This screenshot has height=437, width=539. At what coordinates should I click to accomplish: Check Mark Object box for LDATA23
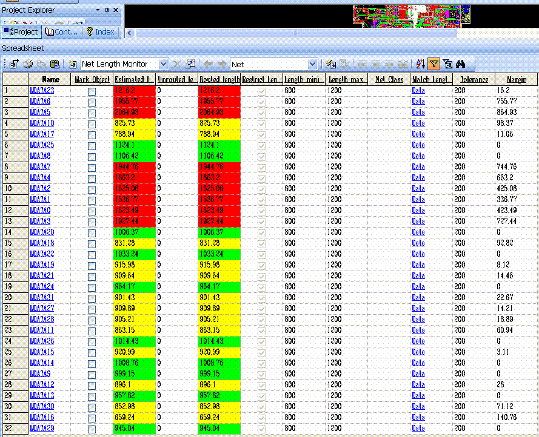92,91
